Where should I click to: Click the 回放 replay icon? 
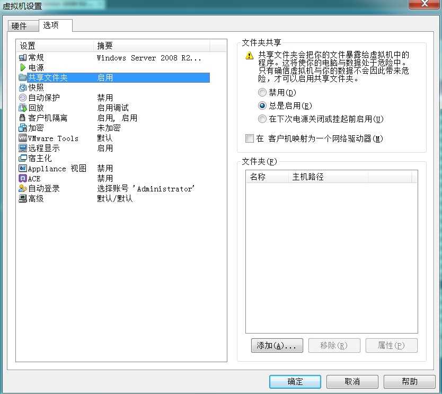coord(23,108)
